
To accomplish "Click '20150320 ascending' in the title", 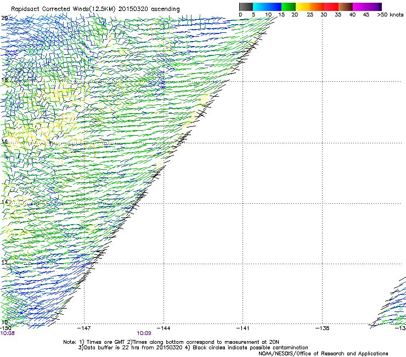I will pyautogui.click(x=149, y=9).
